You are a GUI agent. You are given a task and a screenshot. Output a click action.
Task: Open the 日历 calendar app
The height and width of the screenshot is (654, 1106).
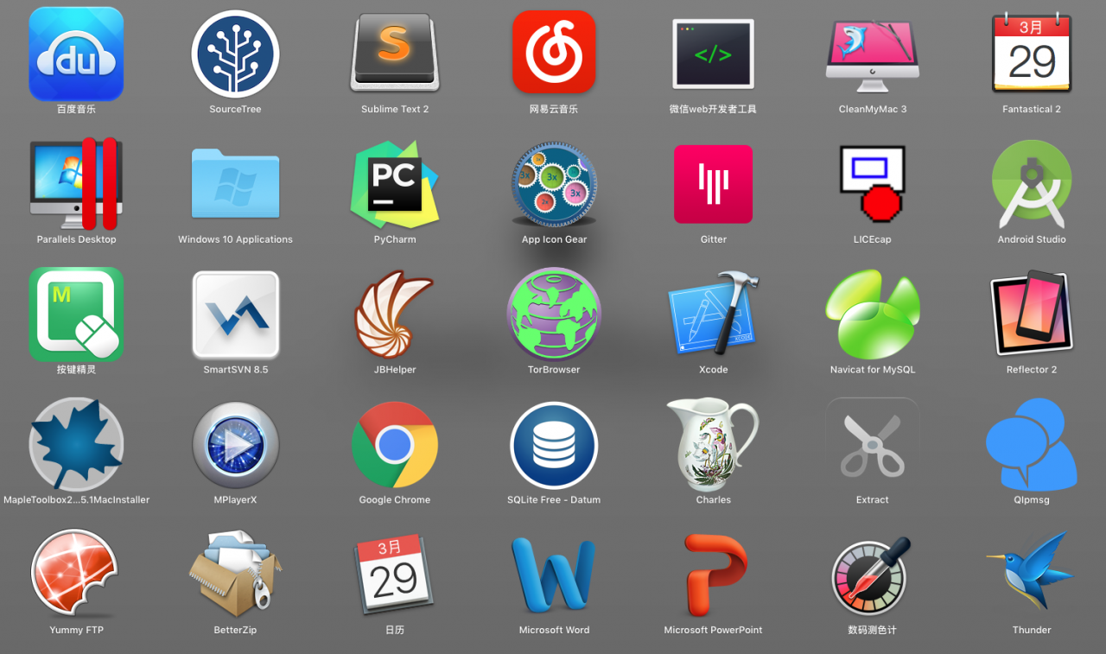coord(395,574)
